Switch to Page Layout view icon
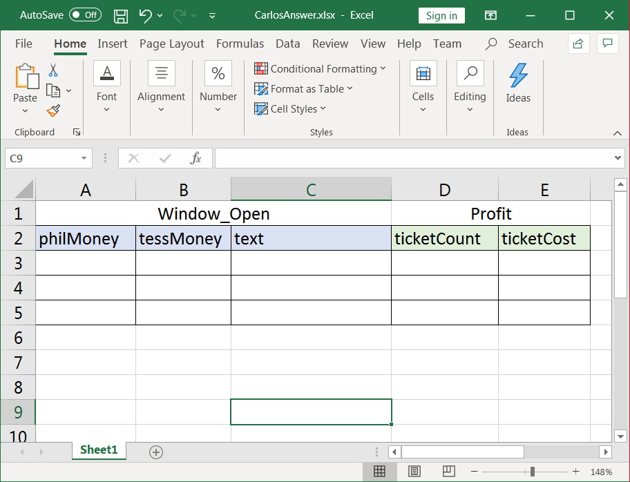The width and height of the screenshot is (630, 482). (x=414, y=471)
